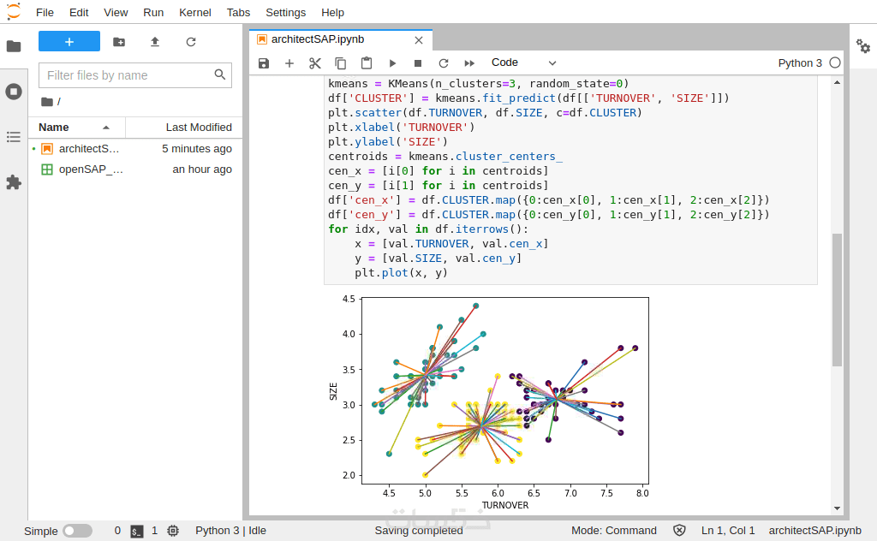Click the Python 3 kernel name

pyautogui.click(x=800, y=63)
